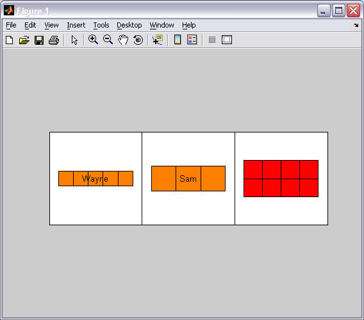This screenshot has height=320, width=364.
Task: Activate the Zoom In magnifier tool
Action: coord(93,40)
